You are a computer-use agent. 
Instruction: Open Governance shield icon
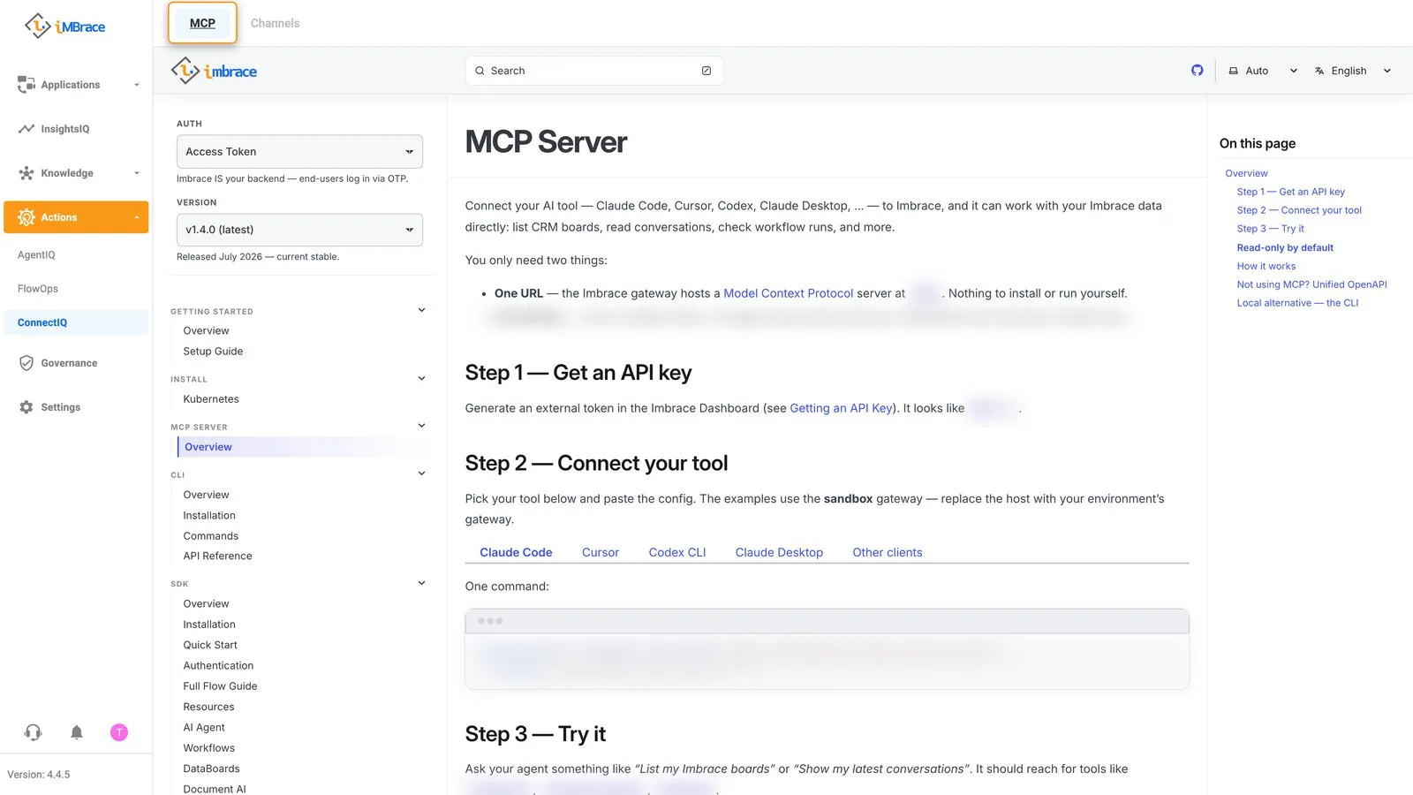(26, 363)
